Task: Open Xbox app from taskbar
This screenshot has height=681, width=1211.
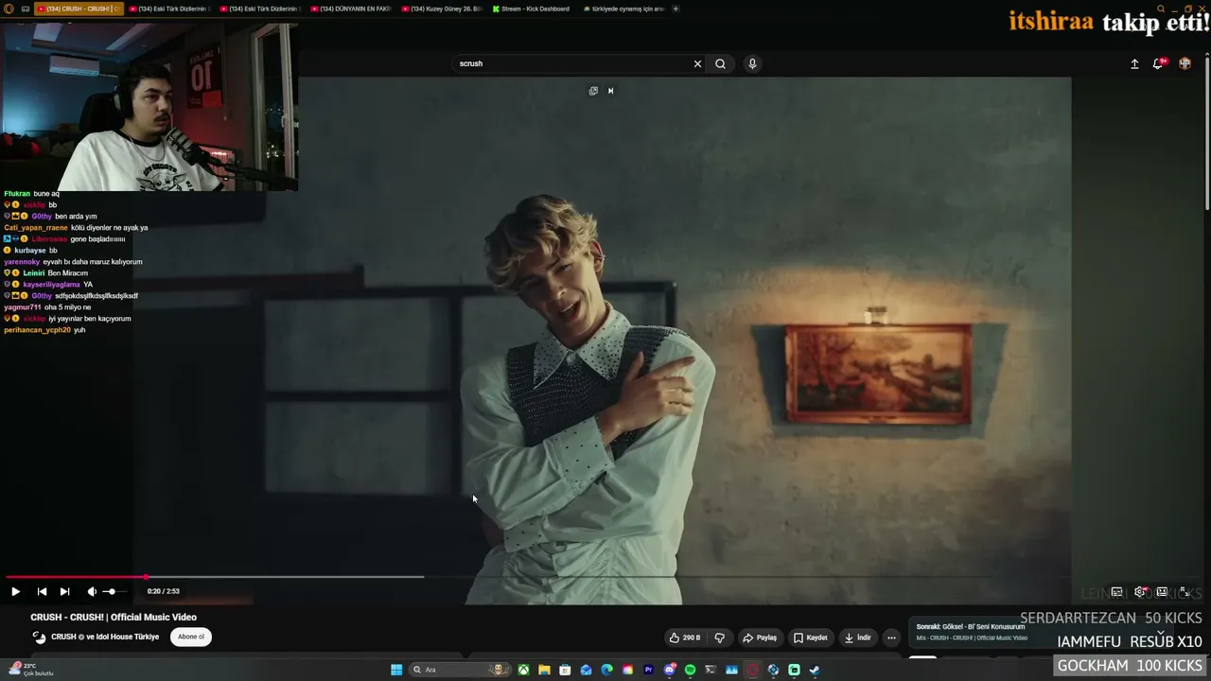Action: pyautogui.click(x=523, y=670)
